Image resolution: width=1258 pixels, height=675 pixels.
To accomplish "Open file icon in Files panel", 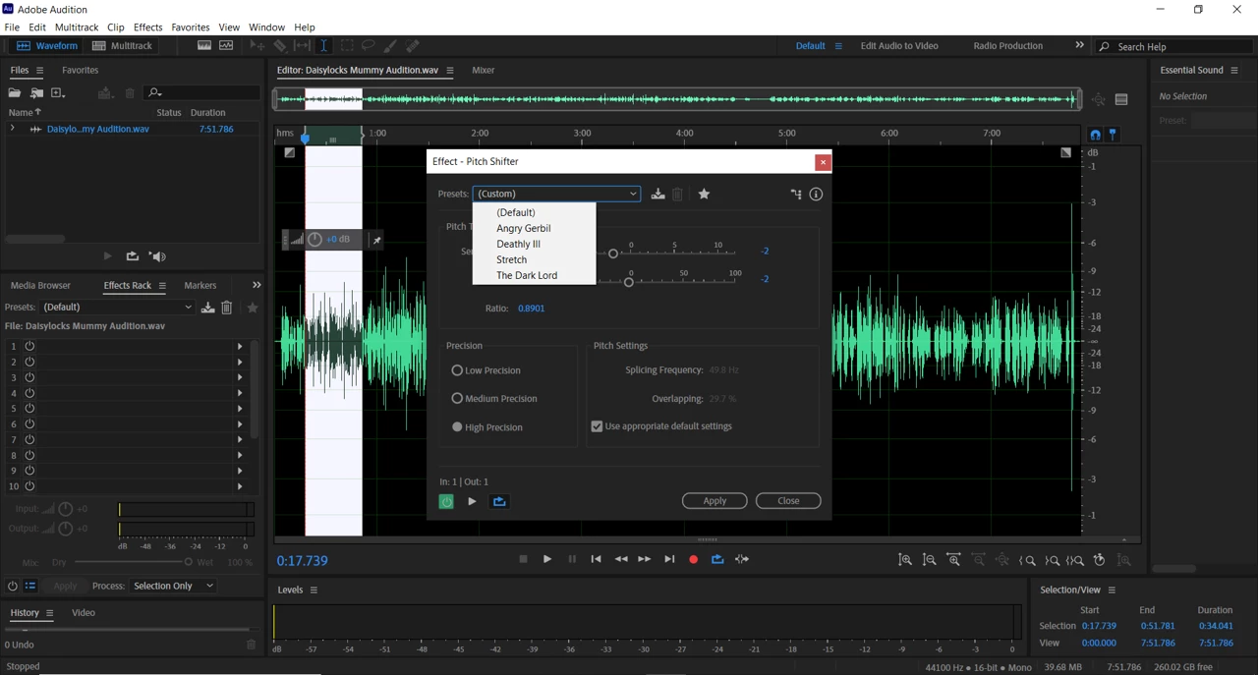I will pos(15,93).
